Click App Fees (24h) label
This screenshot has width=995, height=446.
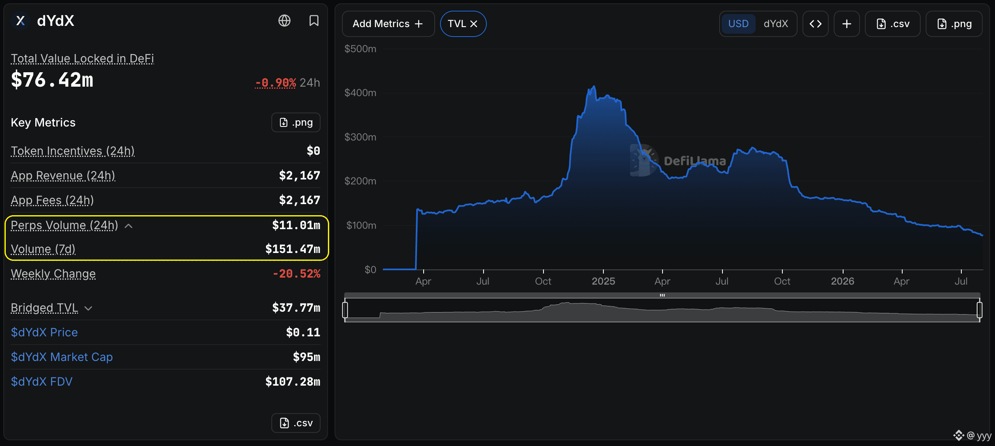(52, 200)
